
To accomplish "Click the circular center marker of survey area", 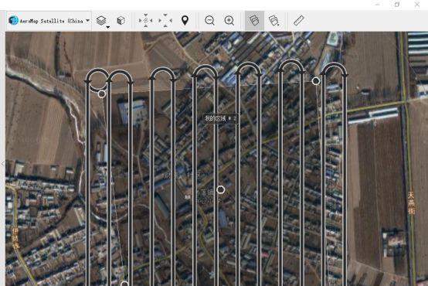I will coord(220,189).
